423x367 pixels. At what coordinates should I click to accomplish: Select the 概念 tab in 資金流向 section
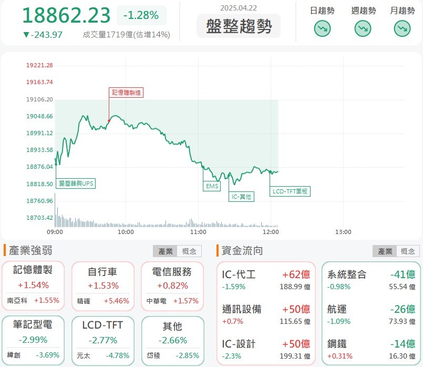click(408, 251)
